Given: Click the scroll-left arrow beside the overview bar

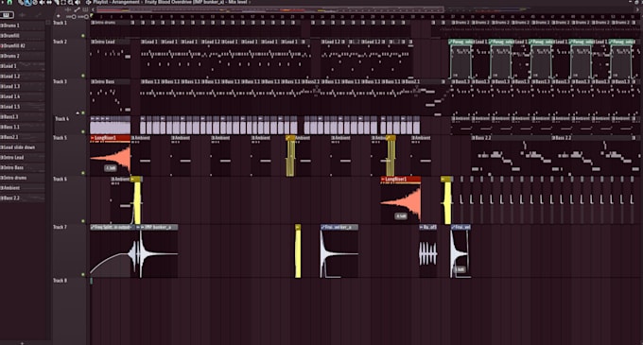Looking at the screenshot, I should [93, 9].
